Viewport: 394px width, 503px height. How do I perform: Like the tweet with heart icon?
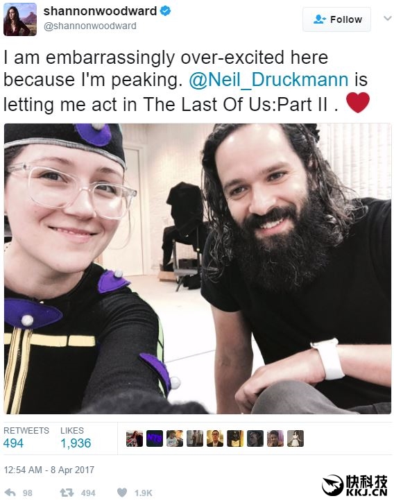click(x=122, y=493)
